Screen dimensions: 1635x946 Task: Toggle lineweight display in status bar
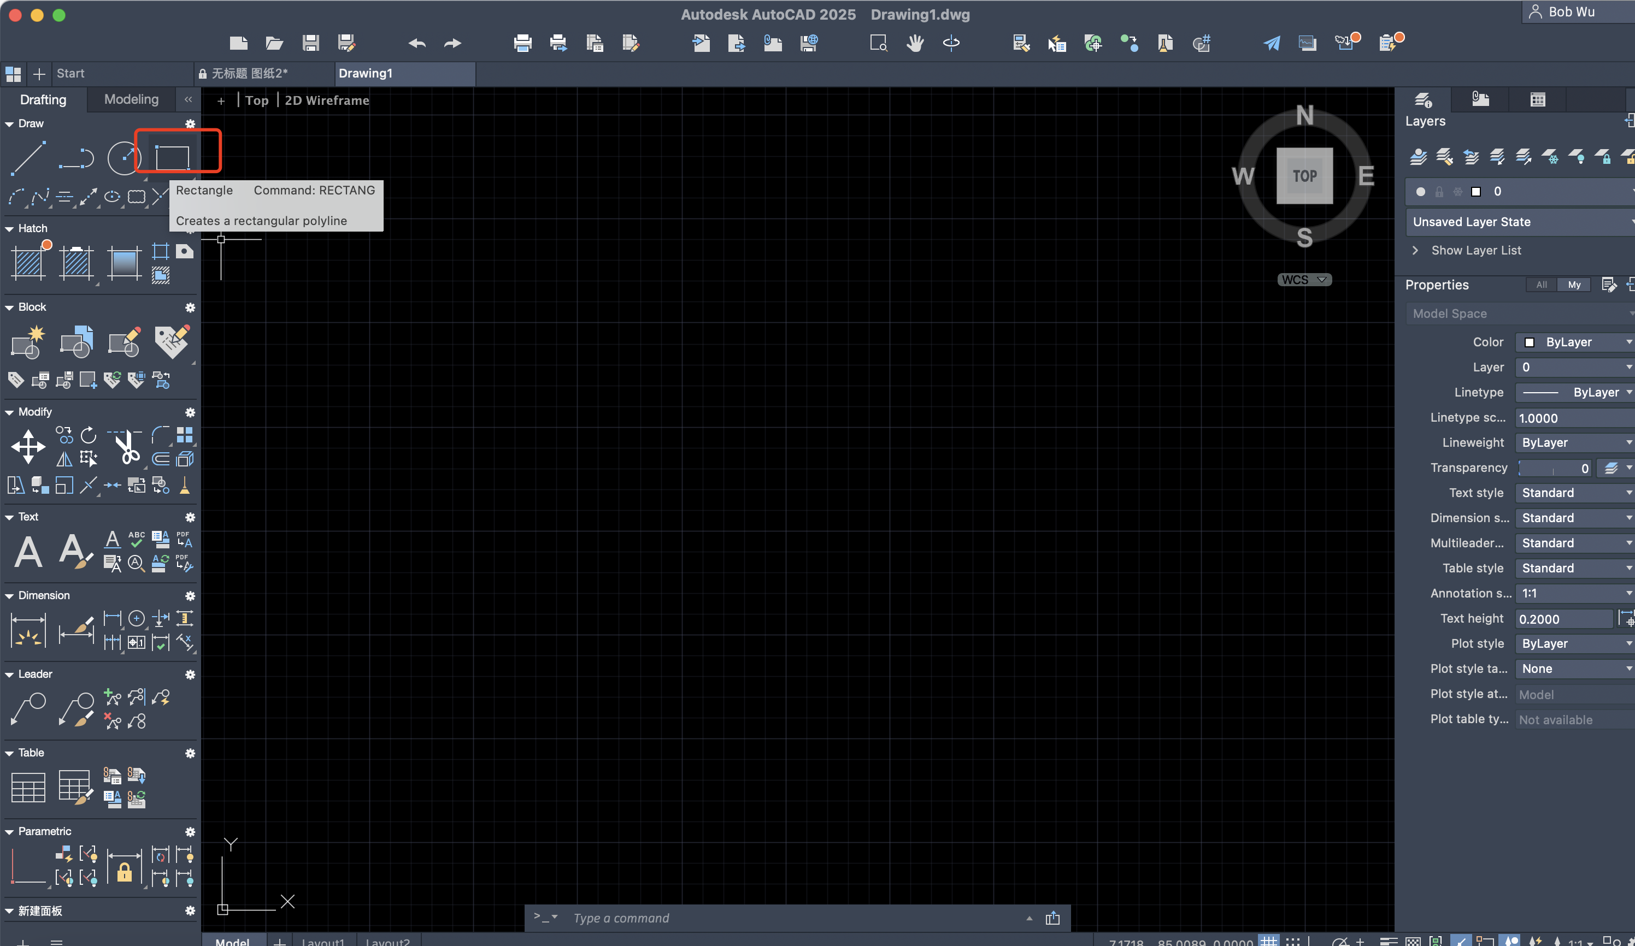(1389, 941)
